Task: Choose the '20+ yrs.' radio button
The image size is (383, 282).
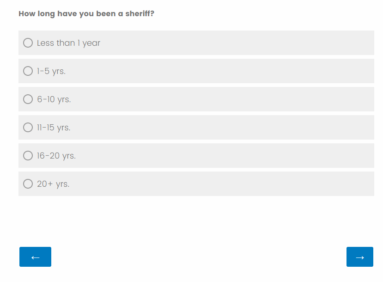Action: (x=28, y=184)
